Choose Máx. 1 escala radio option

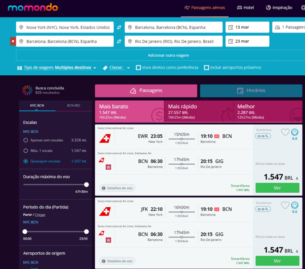pos(26,151)
